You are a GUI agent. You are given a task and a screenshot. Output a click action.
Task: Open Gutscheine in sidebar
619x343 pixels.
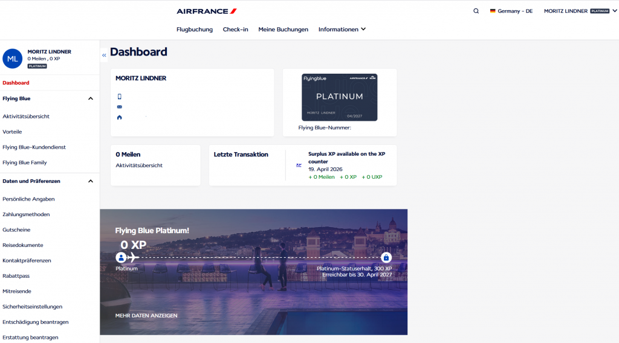pyautogui.click(x=16, y=230)
